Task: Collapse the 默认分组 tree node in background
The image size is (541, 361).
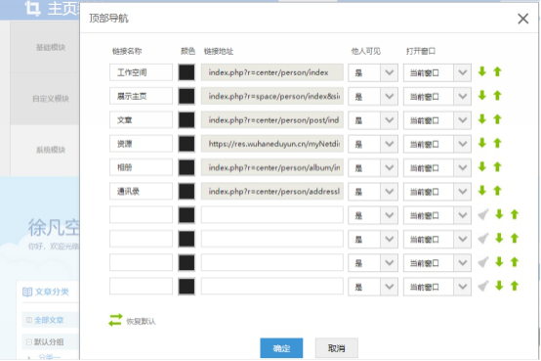Action: pos(29,342)
